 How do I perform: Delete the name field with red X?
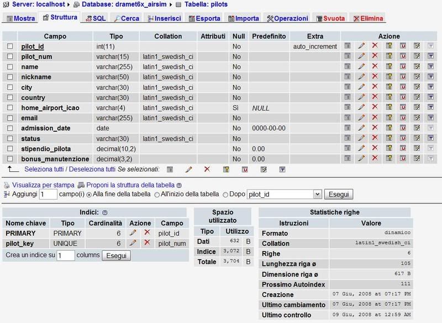click(375, 66)
